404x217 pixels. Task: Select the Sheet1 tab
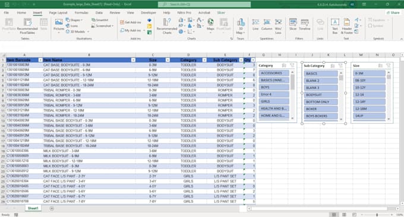[33, 208]
